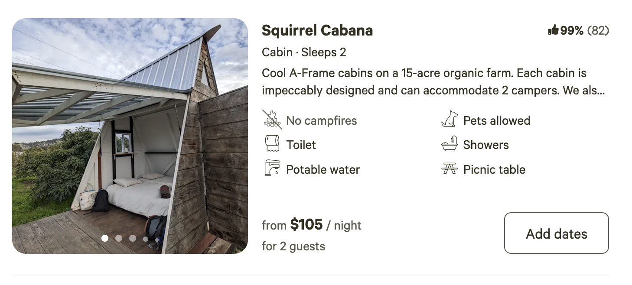Click the thumbs-up rating icon
This screenshot has height=285, width=632.
tap(553, 30)
